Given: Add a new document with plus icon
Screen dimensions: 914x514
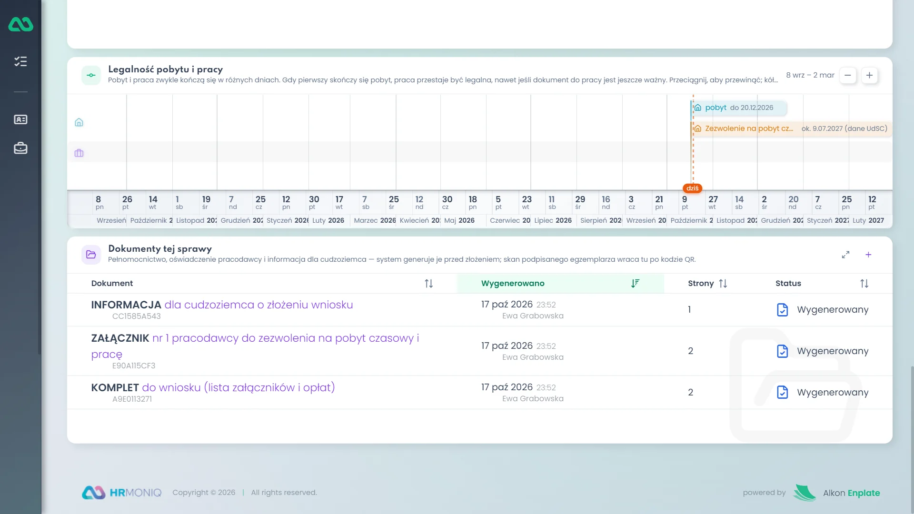Looking at the screenshot, I should click(x=868, y=255).
